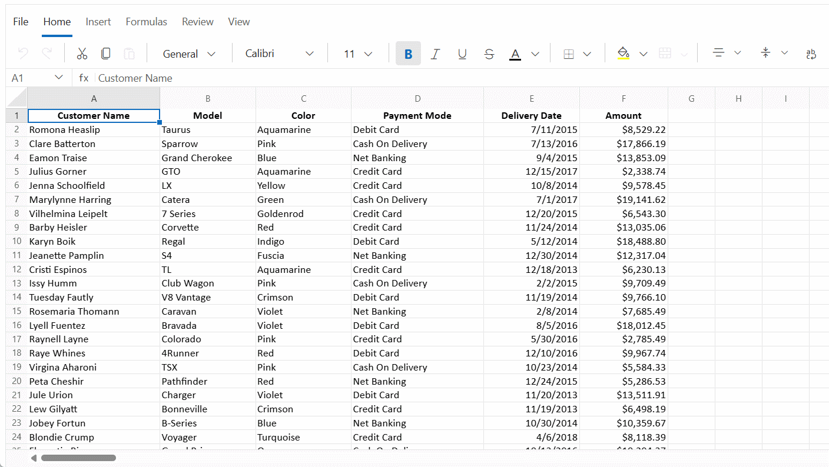This screenshot has height=467, width=829.
Task: Open the General number format dropdown
Action: click(189, 54)
